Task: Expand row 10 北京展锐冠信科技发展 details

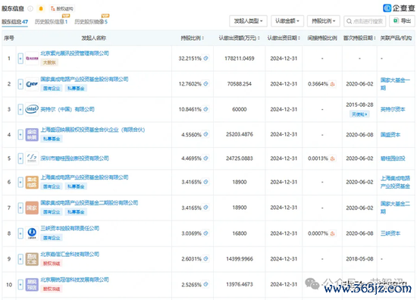Action: [x=20, y=285]
